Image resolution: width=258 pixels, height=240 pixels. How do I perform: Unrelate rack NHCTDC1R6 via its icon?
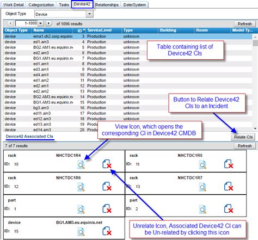coord(107,186)
